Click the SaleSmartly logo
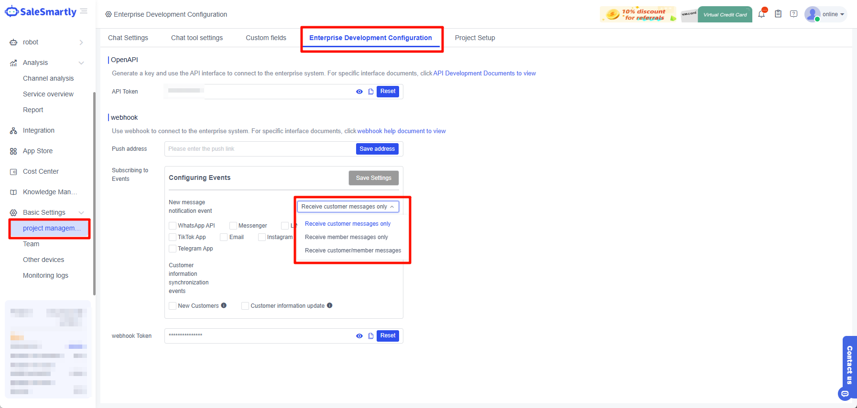The width and height of the screenshot is (857, 408). 41,12
